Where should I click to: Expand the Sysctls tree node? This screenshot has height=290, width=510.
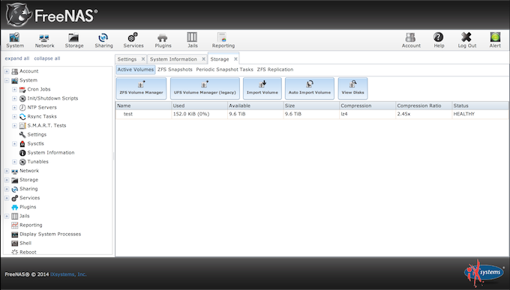(14, 144)
